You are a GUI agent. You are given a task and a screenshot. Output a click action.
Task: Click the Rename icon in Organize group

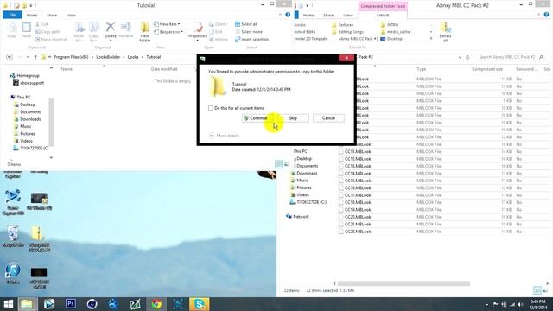pyautogui.click(x=126, y=30)
